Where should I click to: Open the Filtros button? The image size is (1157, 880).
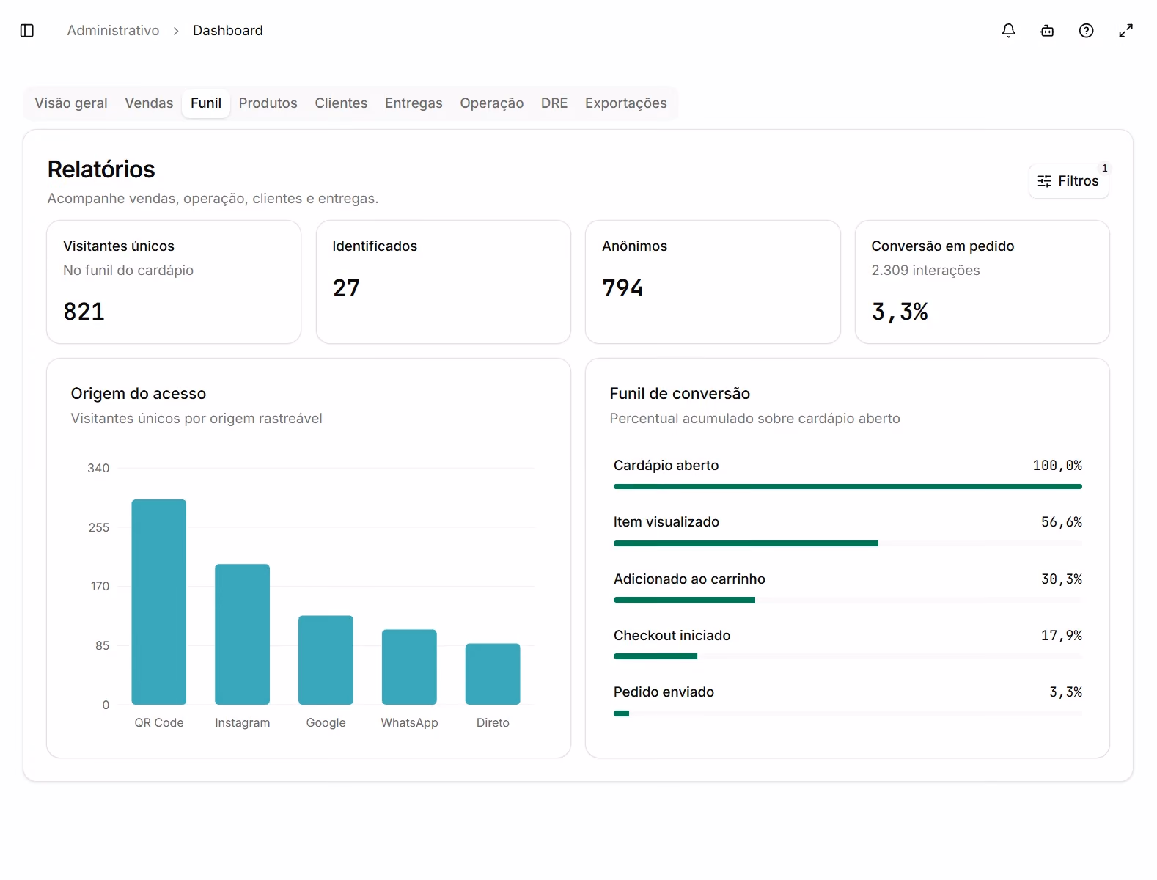coord(1068,181)
